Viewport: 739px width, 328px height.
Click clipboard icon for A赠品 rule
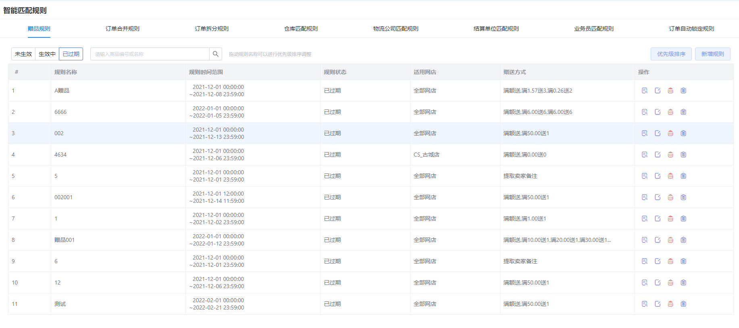683,91
